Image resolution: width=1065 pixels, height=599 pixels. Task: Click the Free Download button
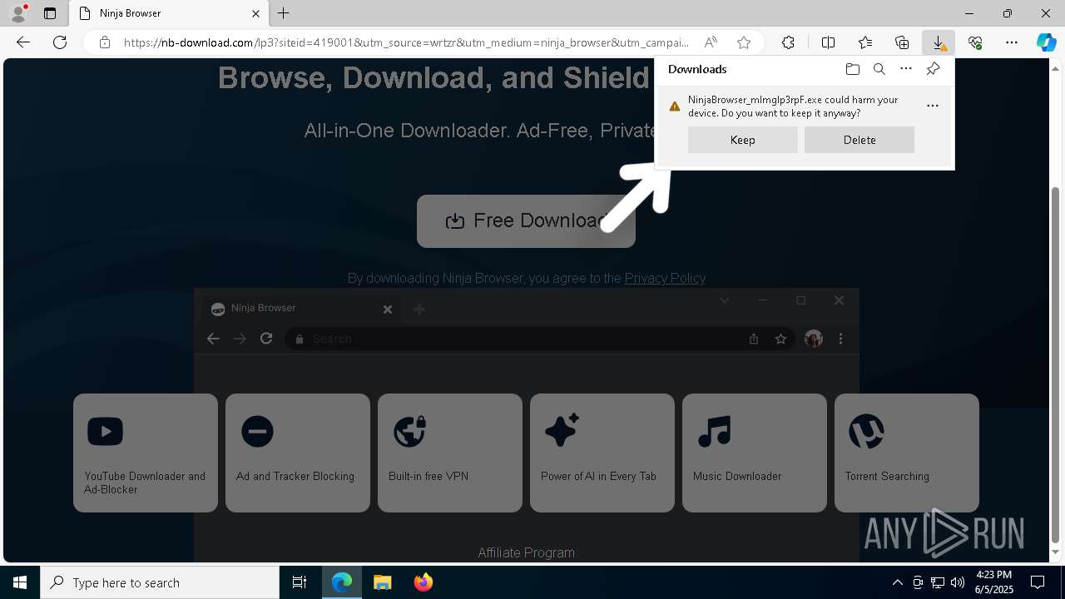pos(526,221)
